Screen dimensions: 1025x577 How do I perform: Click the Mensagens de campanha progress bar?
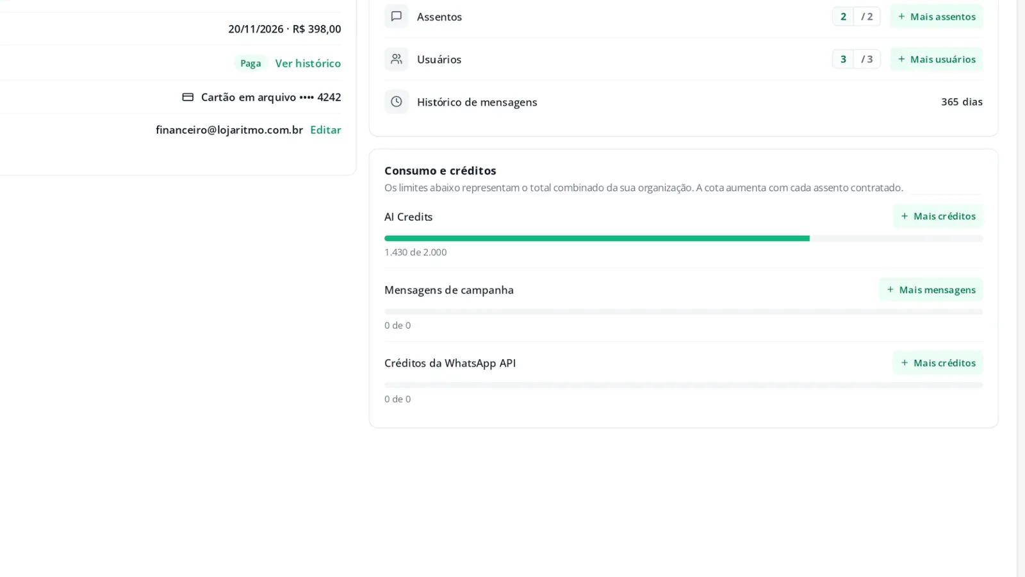pos(684,312)
